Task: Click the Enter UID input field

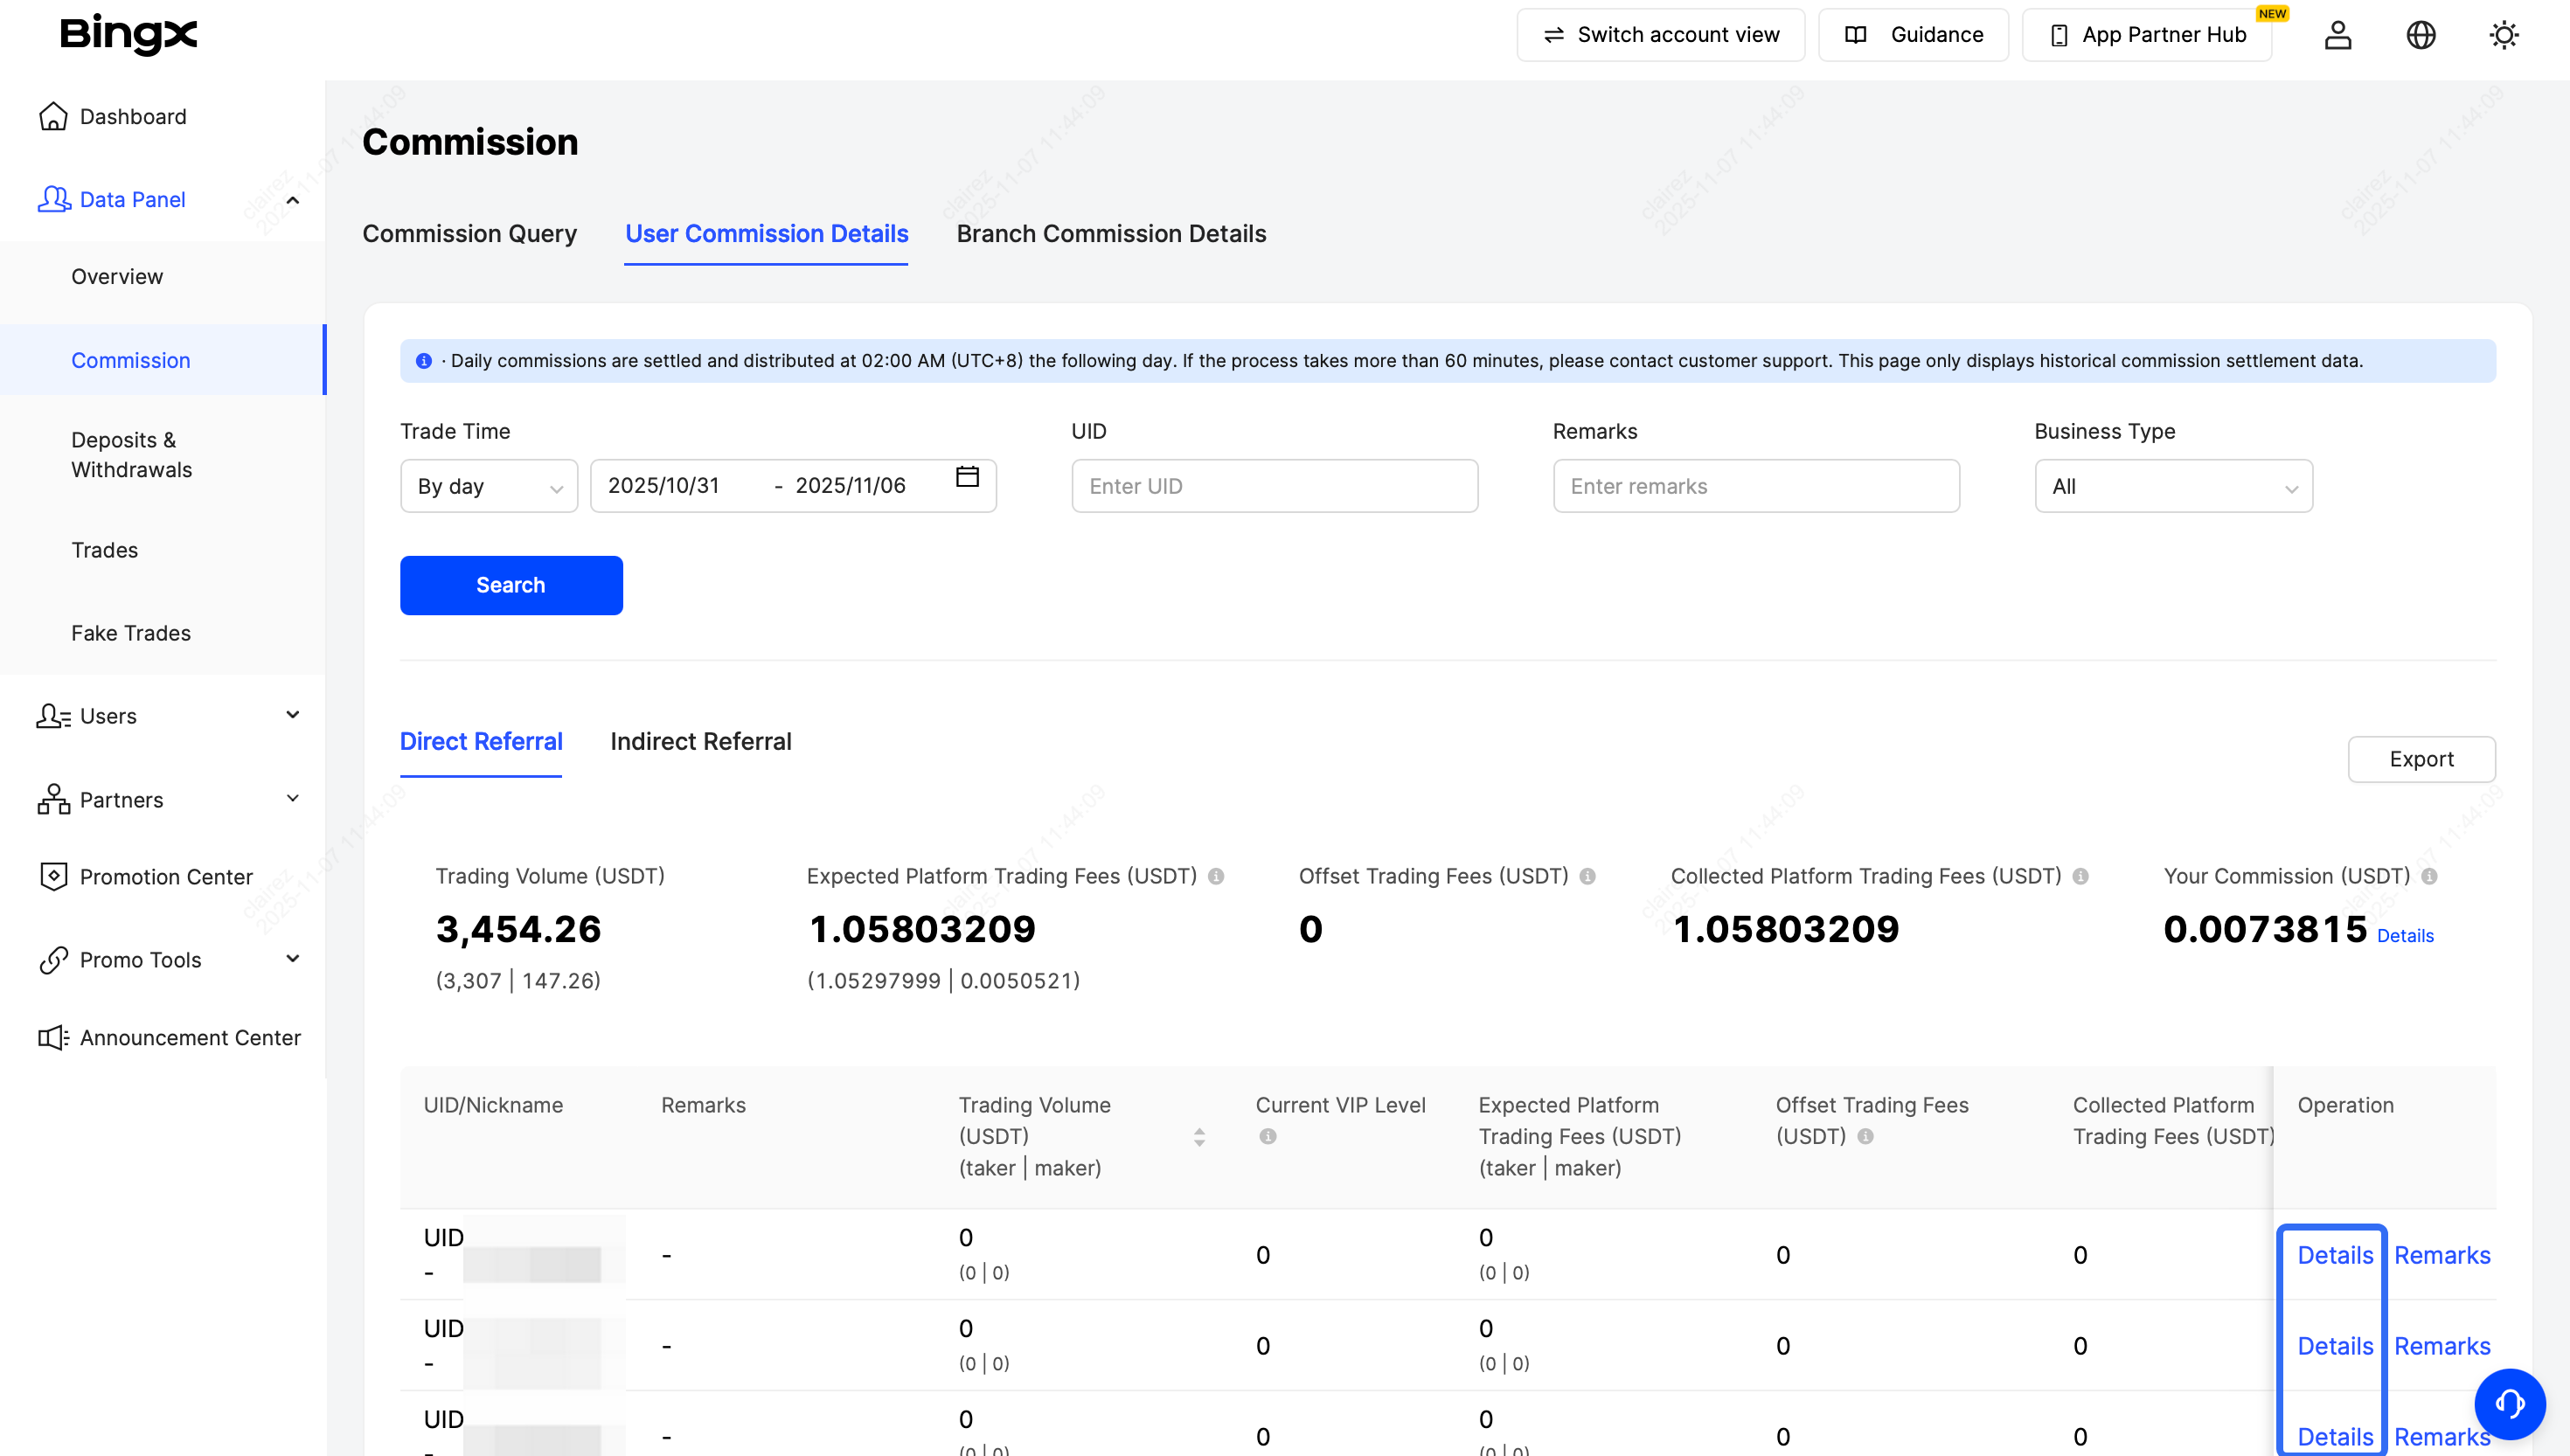Action: [1274, 486]
